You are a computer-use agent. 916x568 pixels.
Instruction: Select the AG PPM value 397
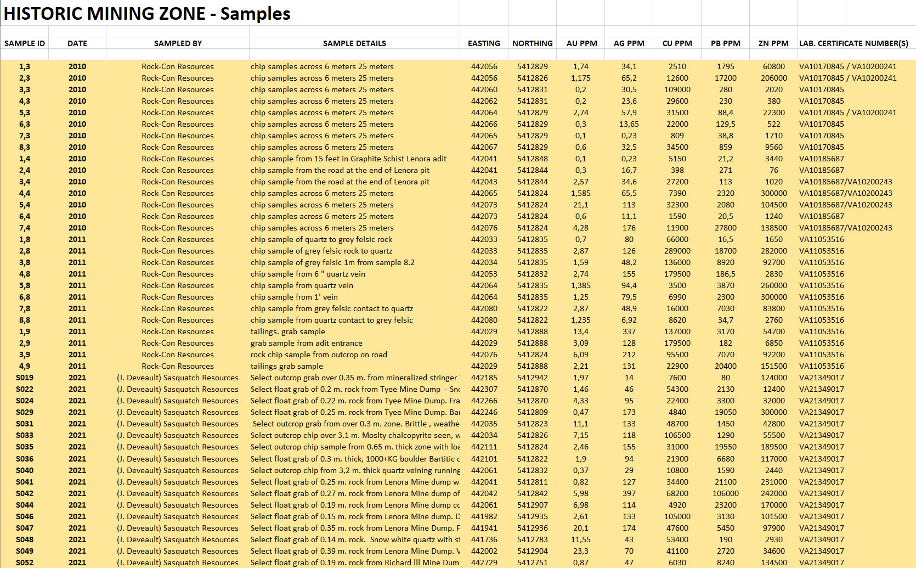[629, 493]
